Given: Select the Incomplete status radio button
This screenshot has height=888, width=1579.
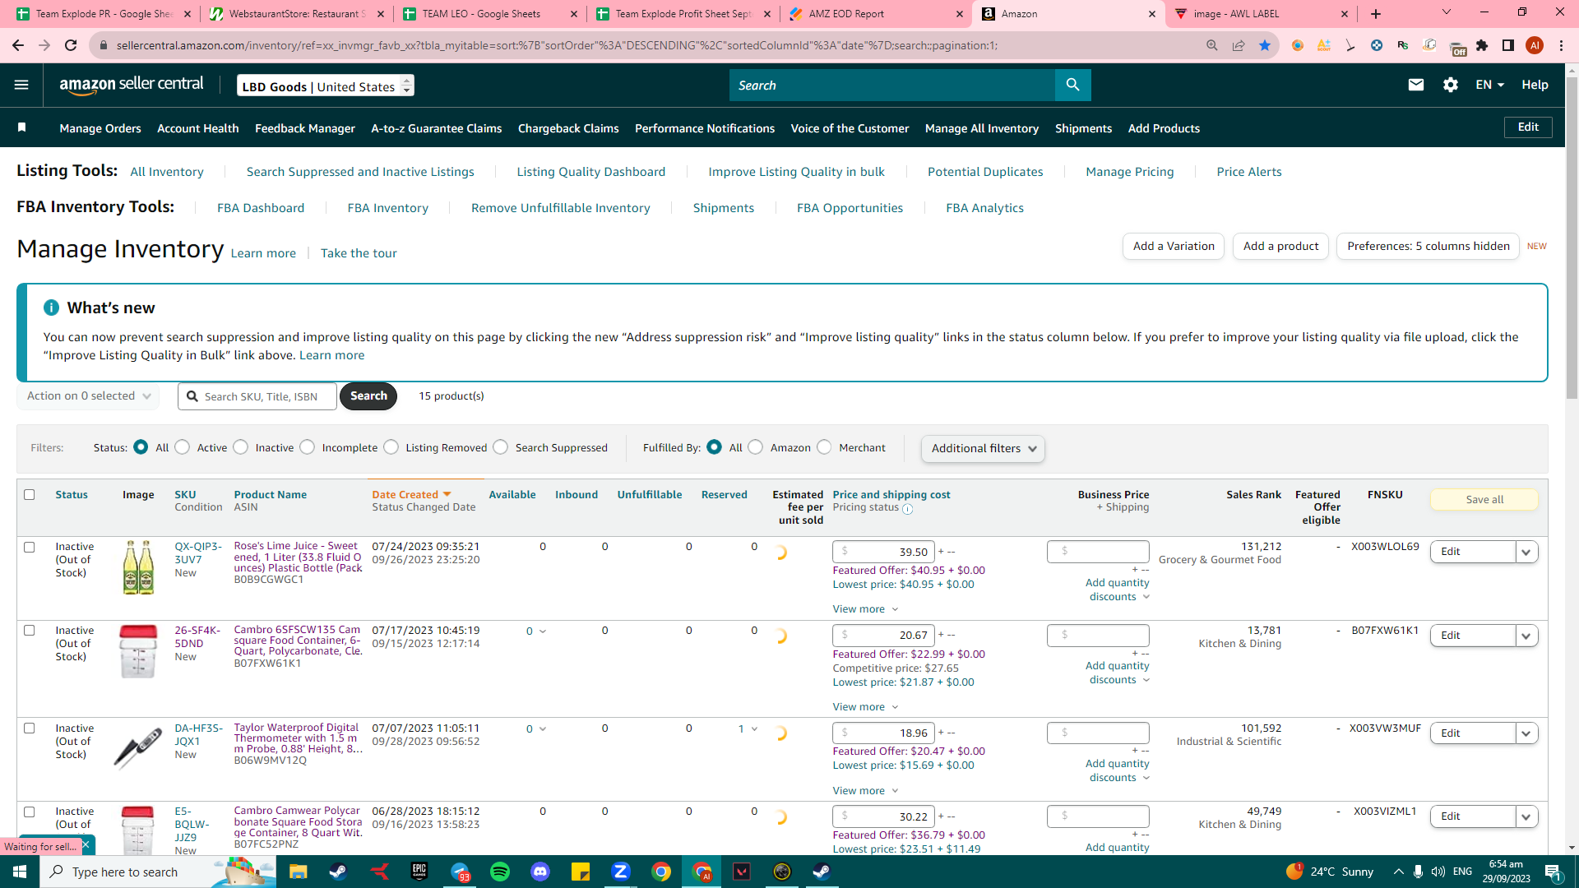Looking at the screenshot, I should click(x=308, y=447).
